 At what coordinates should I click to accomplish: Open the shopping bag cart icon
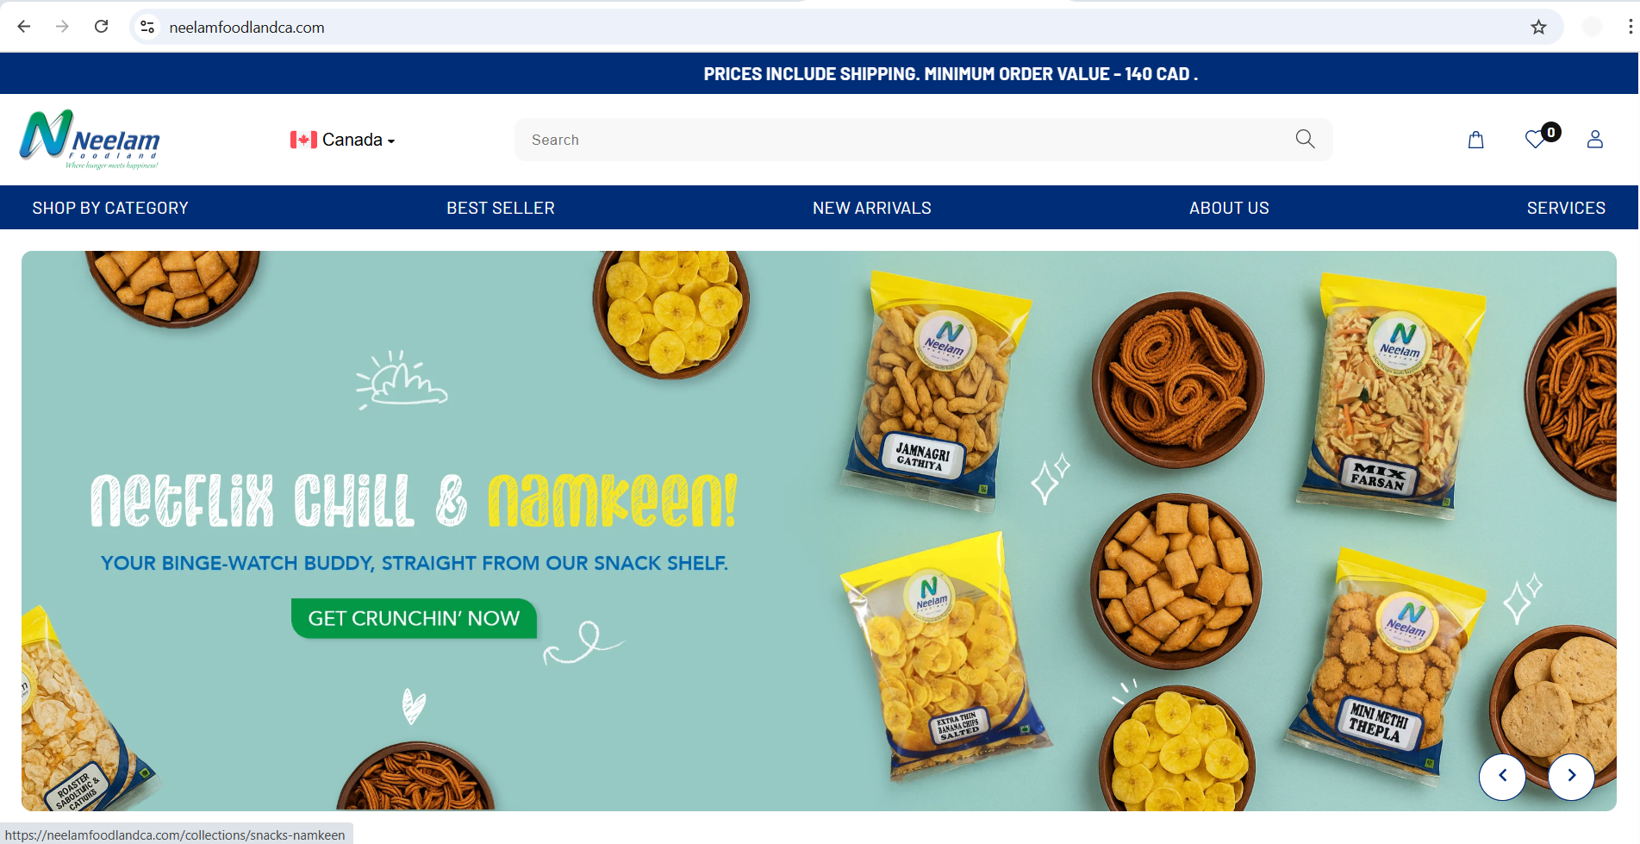tap(1475, 140)
